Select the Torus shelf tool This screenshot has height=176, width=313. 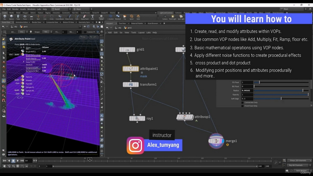(25, 17)
